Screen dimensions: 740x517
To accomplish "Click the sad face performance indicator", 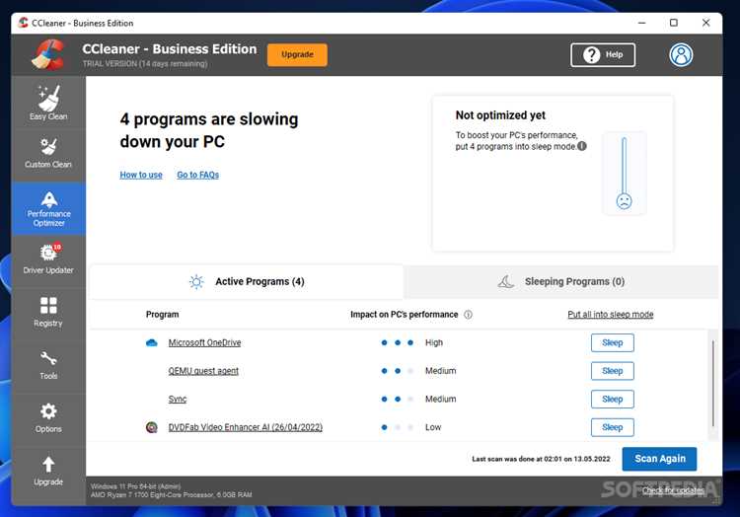I will pyautogui.click(x=624, y=201).
